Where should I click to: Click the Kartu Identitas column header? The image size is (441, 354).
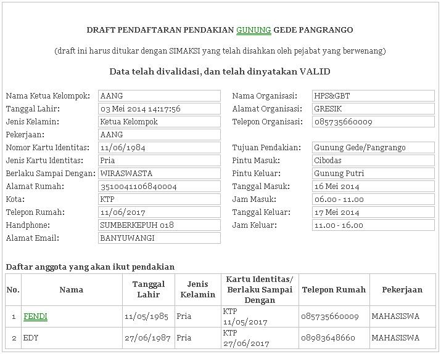point(260,290)
